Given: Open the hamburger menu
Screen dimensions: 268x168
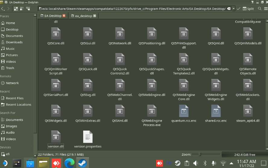Looking at the screenshot, I should (266, 9).
